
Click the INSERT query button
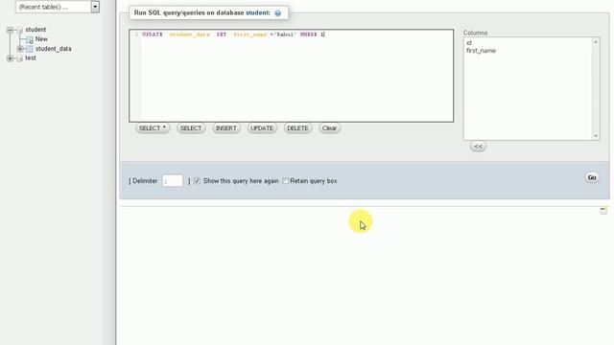226,128
